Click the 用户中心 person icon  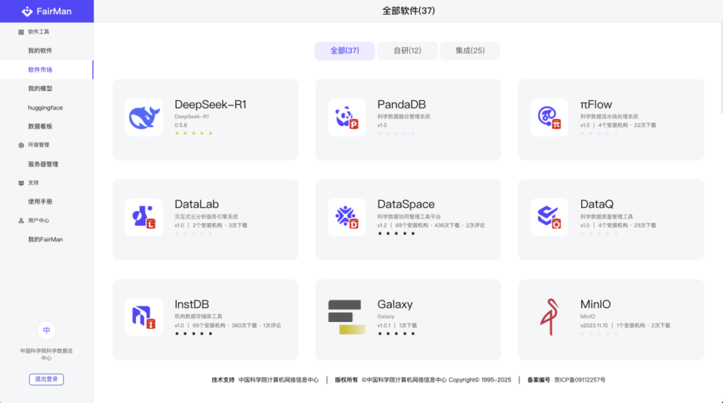tap(21, 221)
